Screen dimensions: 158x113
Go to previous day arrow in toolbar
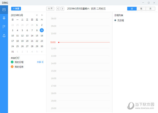[x=58, y=9]
